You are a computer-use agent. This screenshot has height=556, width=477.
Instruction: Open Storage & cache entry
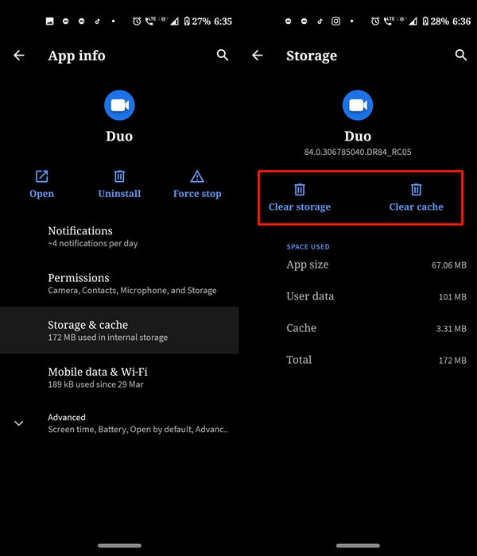119,330
